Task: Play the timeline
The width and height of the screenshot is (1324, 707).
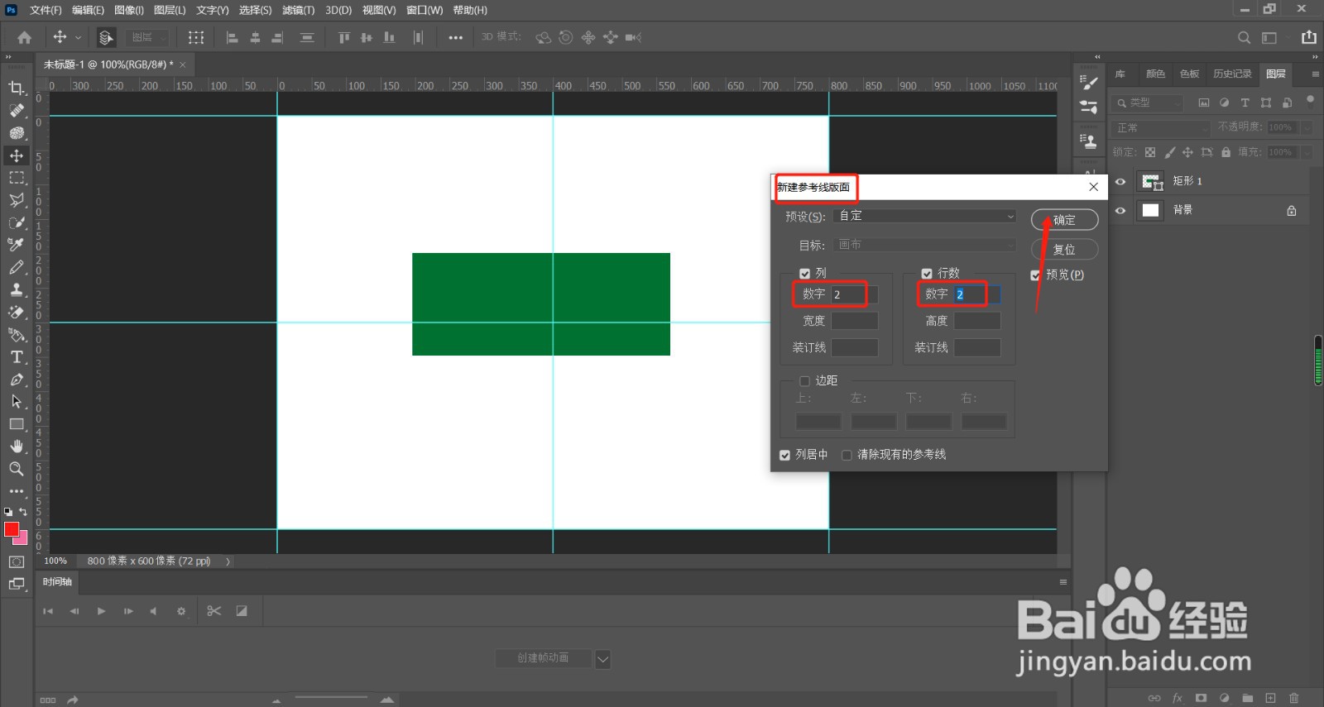Action: tap(101, 611)
